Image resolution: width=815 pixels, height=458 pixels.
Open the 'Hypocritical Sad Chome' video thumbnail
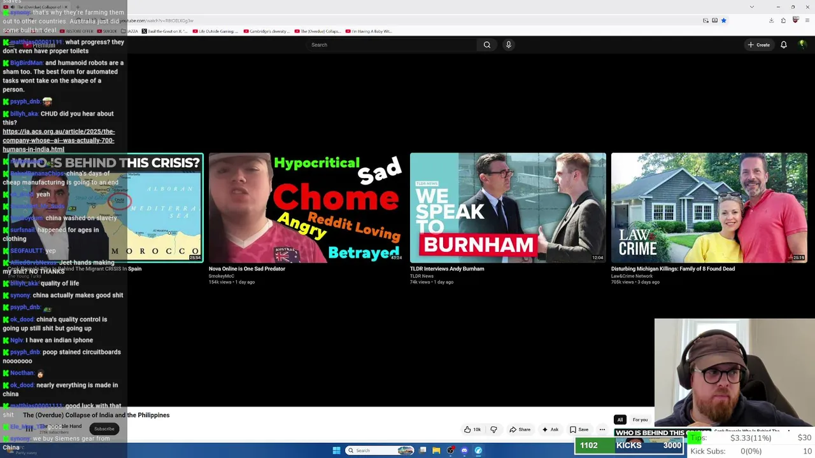(306, 207)
